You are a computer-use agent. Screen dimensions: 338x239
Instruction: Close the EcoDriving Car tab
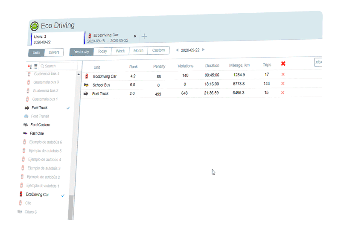tap(135, 36)
